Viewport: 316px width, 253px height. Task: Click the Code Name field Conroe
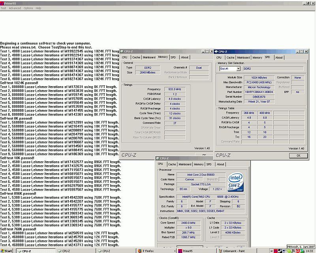pyautogui.click(x=190, y=179)
